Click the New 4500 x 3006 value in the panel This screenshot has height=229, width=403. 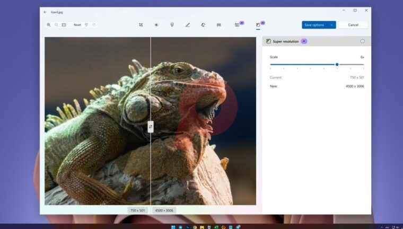pyautogui.click(x=355, y=86)
